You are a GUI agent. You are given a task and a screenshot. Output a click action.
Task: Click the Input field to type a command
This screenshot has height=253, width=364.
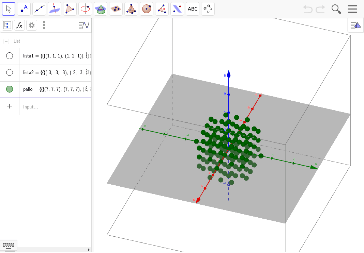(x=51, y=106)
